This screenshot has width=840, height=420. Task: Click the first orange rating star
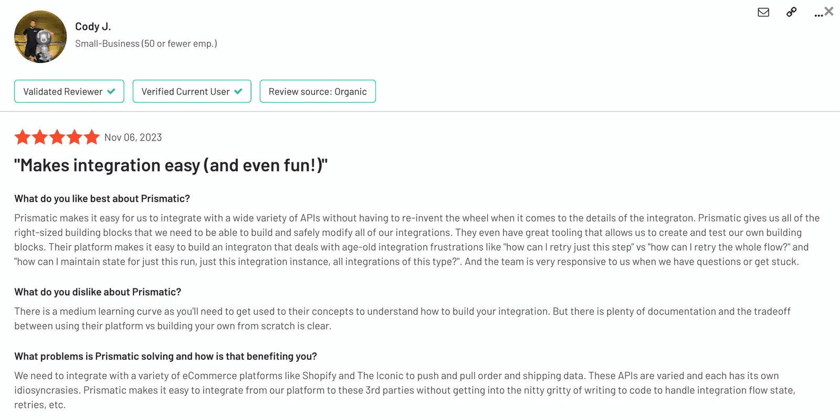(x=23, y=137)
